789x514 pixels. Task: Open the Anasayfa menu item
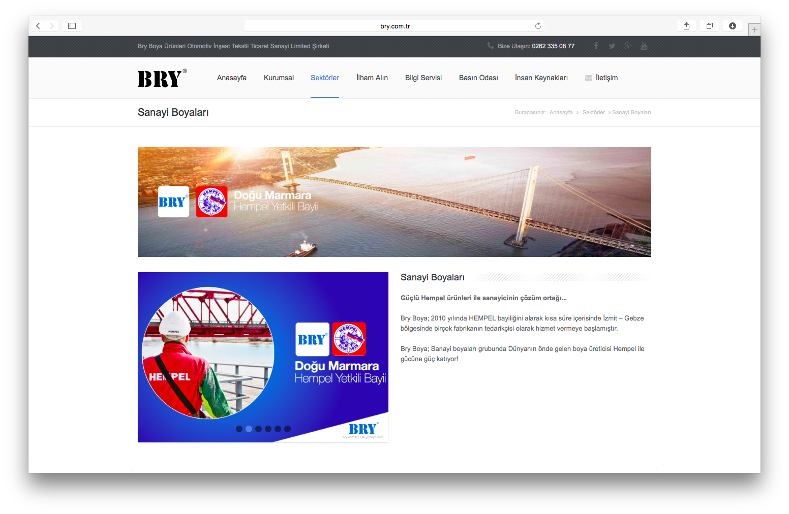(232, 78)
